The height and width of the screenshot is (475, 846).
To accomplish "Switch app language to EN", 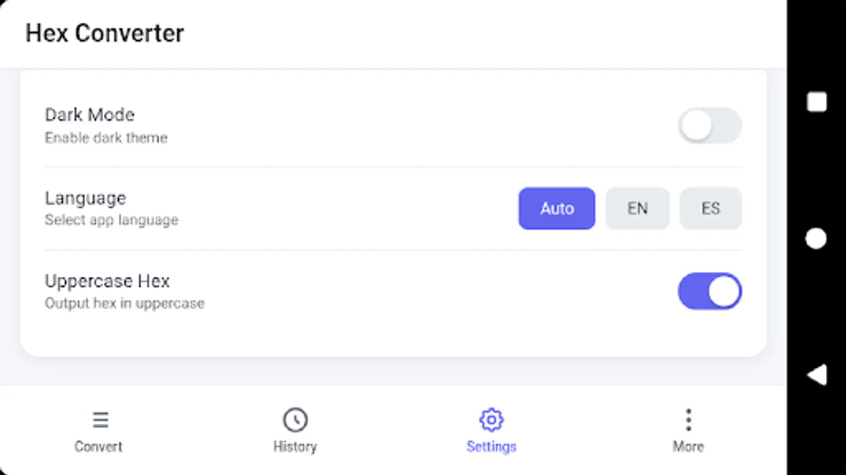I will point(637,208).
